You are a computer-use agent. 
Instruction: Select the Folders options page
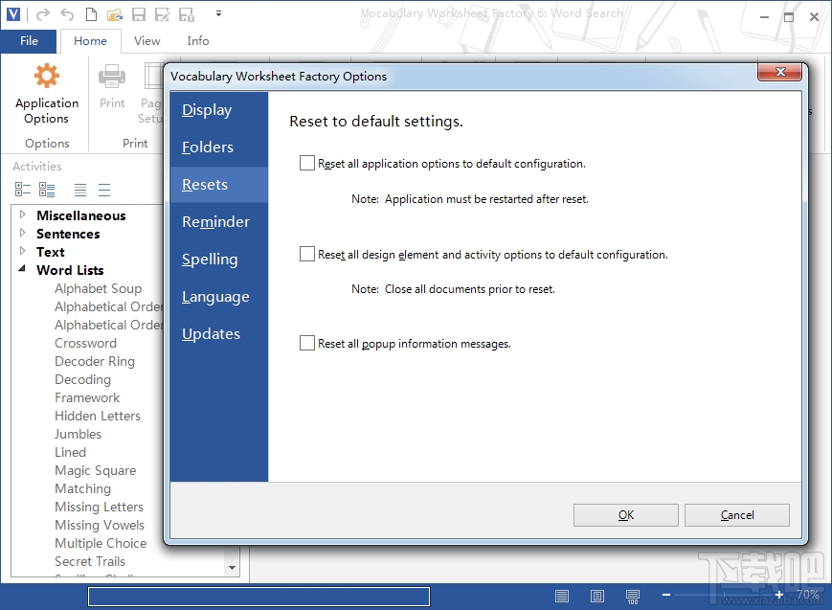pos(219,147)
